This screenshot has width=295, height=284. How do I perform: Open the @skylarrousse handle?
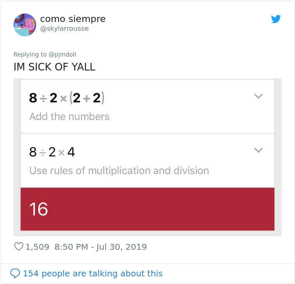tap(64, 29)
